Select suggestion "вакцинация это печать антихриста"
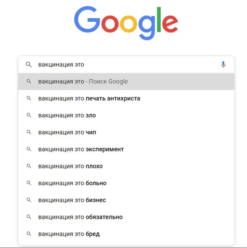This screenshot has height=248, width=247. point(89,99)
